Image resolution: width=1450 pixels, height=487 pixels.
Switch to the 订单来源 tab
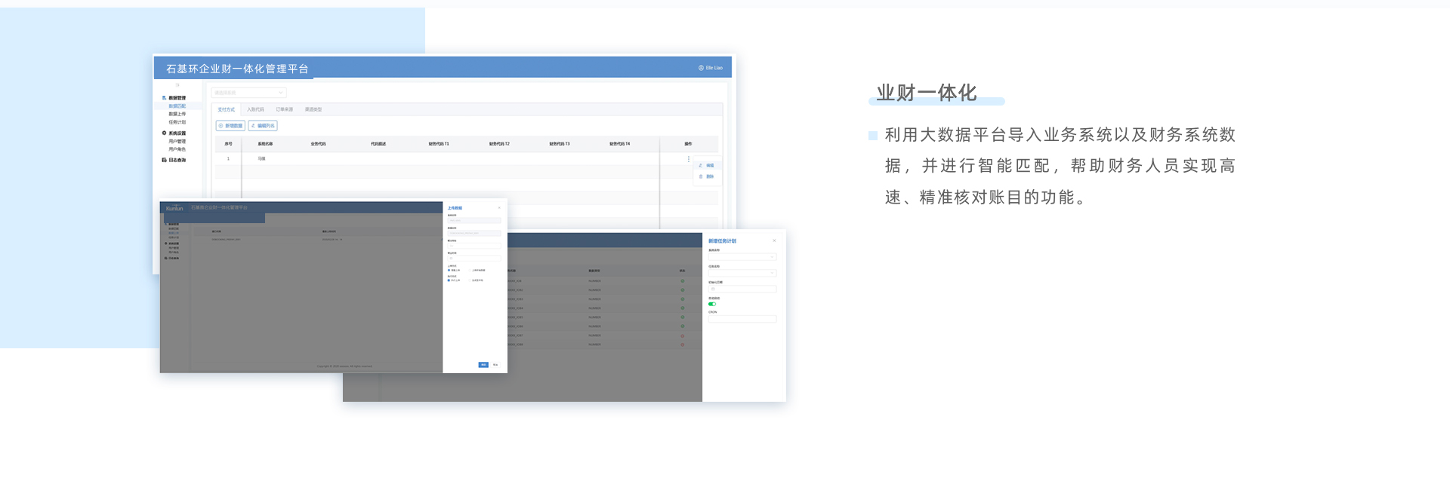pyautogui.click(x=284, y=110)
